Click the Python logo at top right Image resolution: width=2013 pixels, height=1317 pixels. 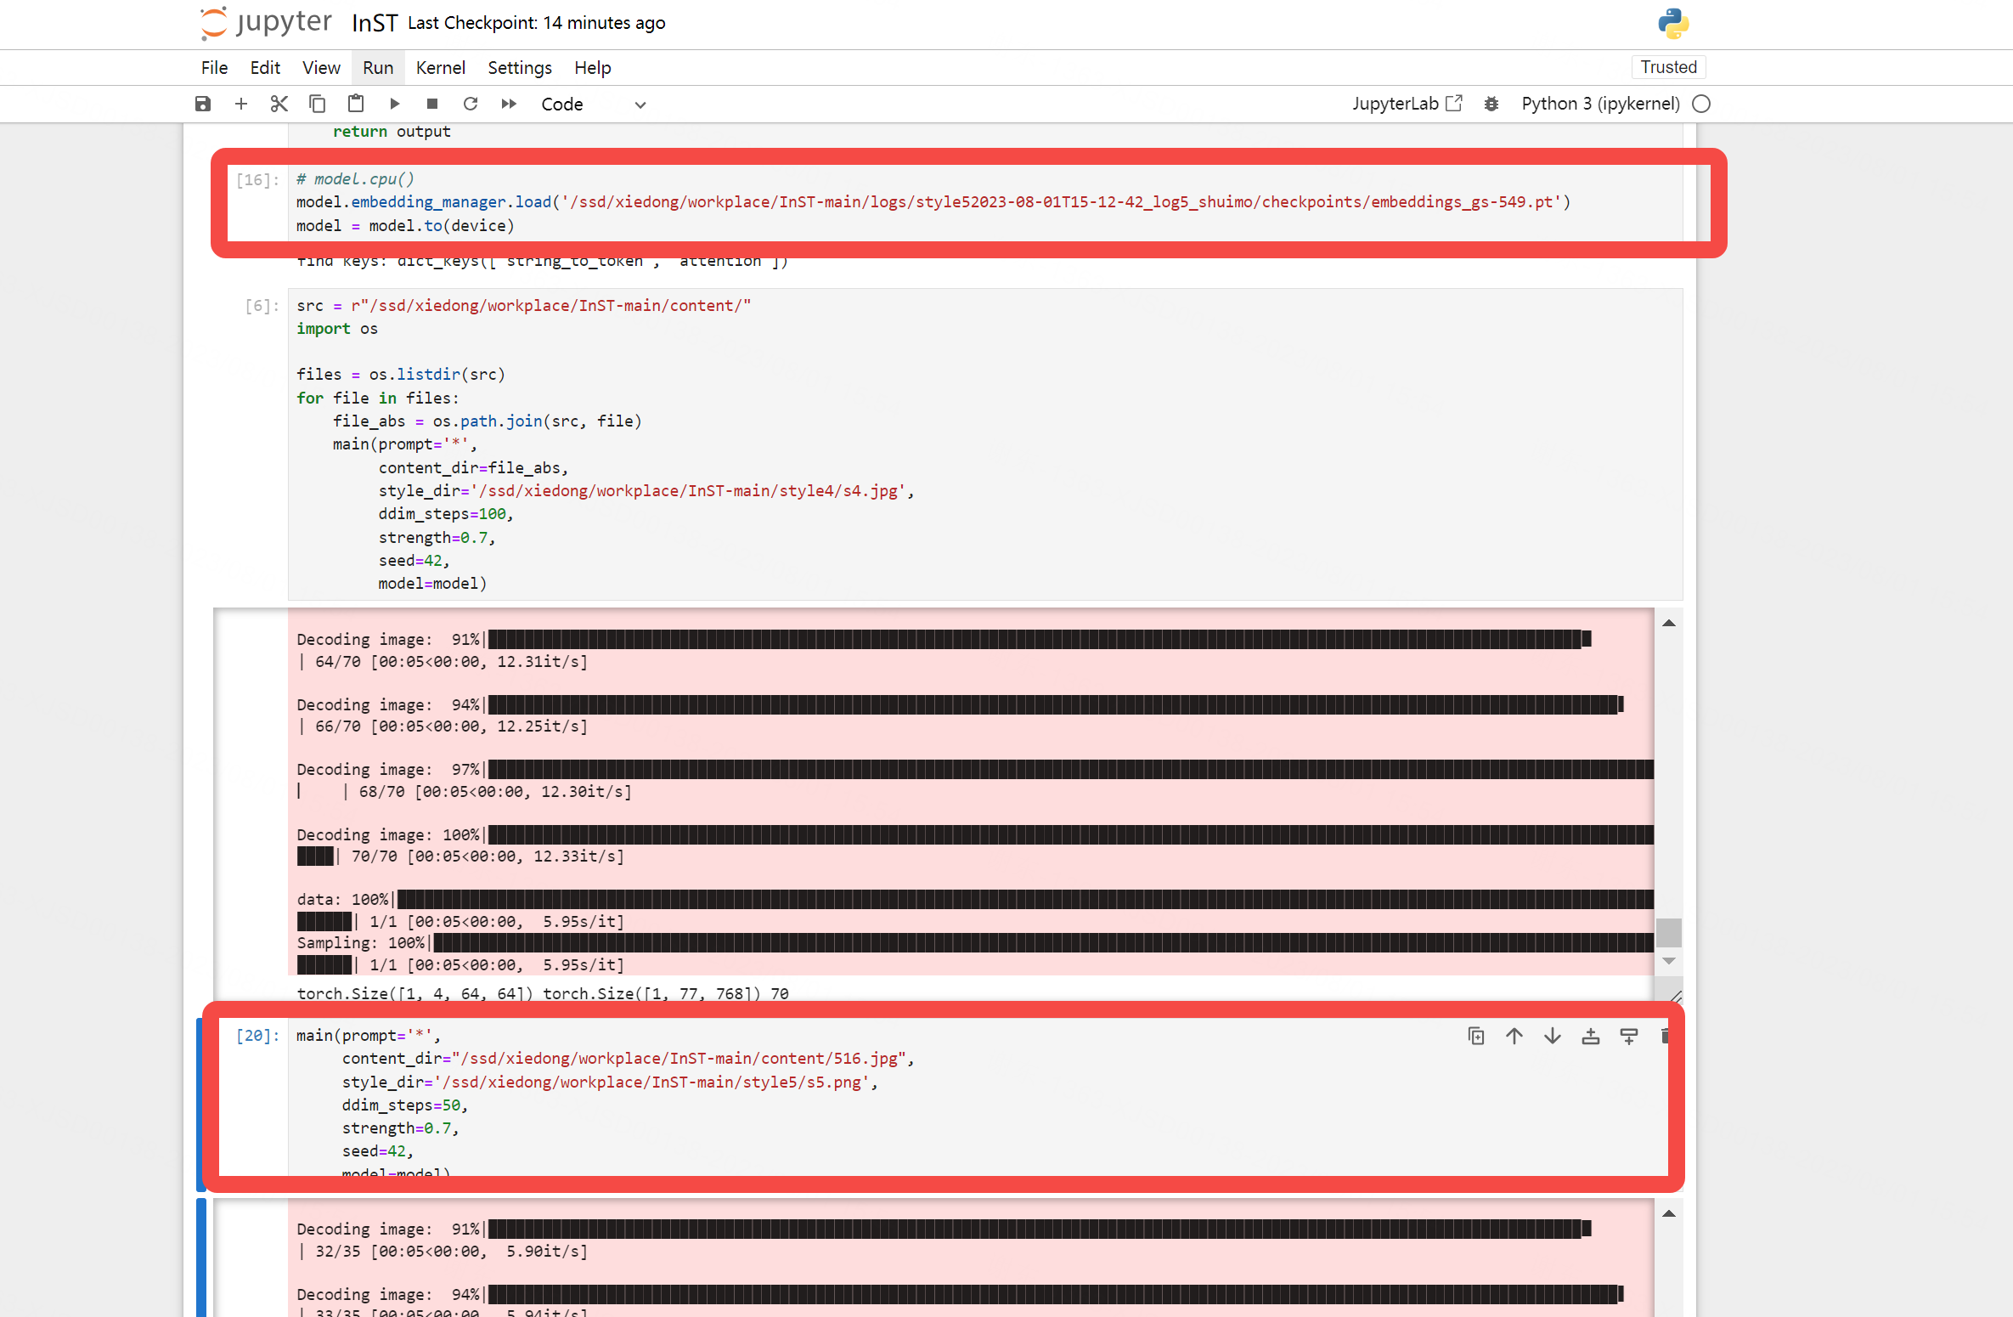1673,23
